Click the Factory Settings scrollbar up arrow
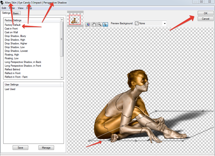This screenshot has width=215, height=156. point(62,20)
